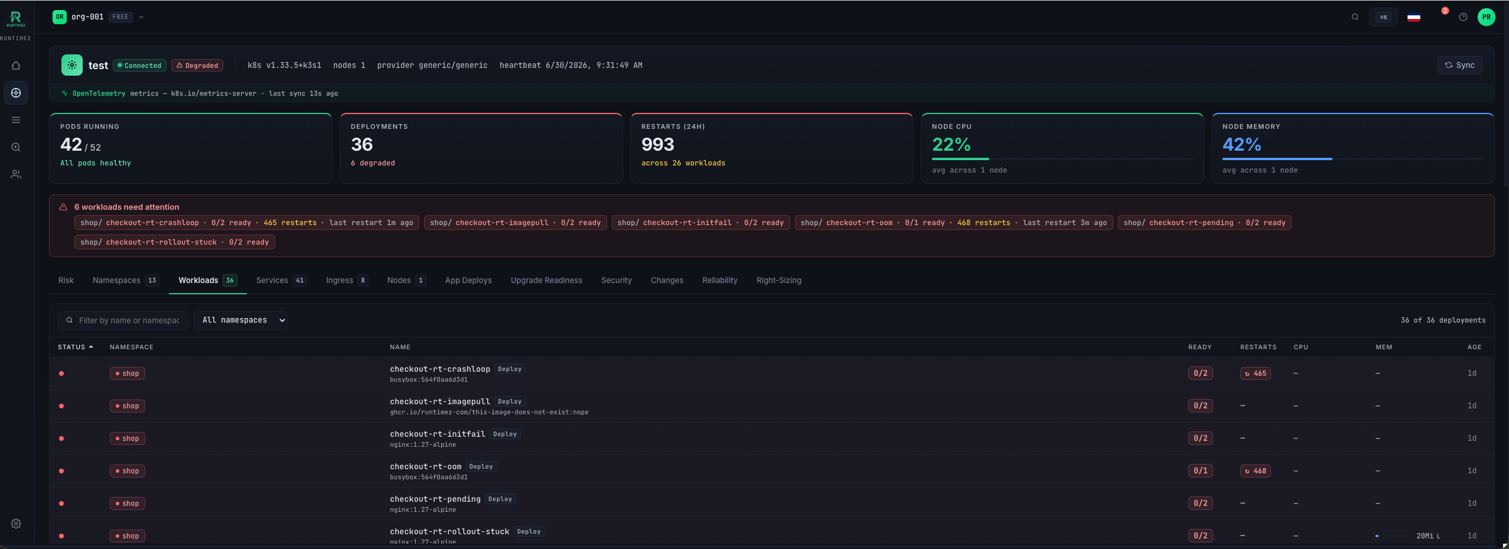1509x549 pixels.
Task: Open the Changes tab
Action: (x=667, y=280)
